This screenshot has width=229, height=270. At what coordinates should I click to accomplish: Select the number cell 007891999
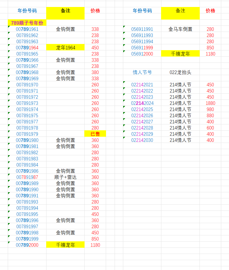27,239
